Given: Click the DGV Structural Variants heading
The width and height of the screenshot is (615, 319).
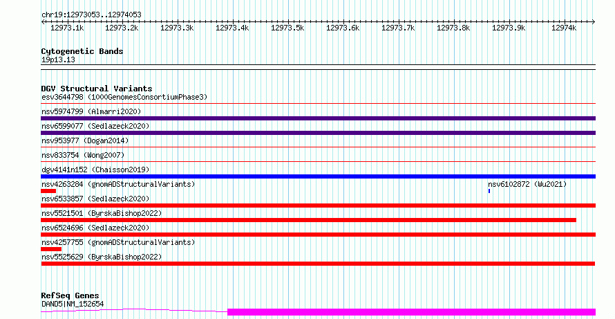Looking at the screenshot, I should 97,89.
